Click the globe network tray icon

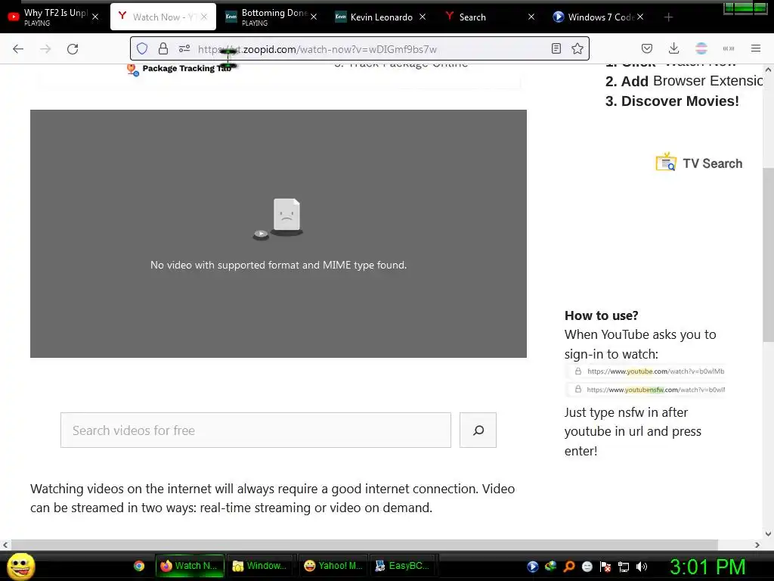[550, 567]
